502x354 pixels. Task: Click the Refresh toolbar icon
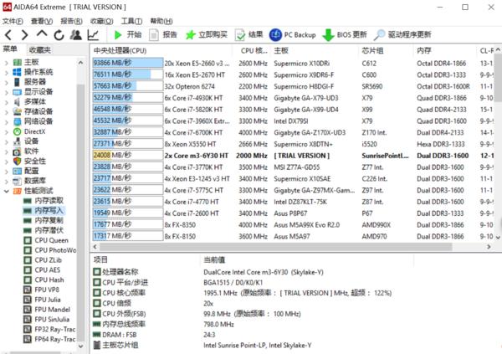59,34
